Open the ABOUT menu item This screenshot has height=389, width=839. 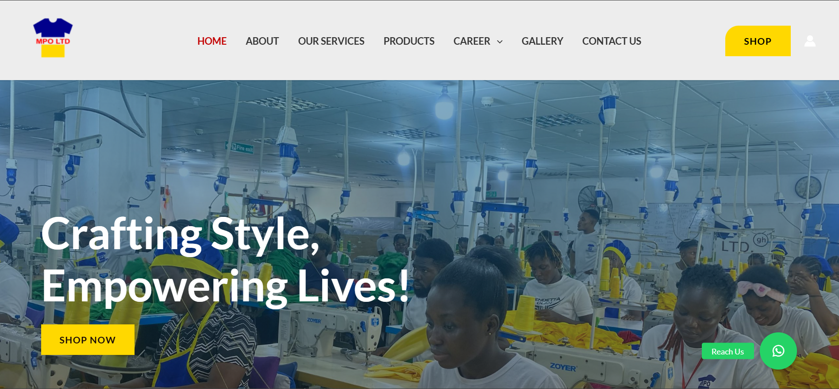click(262, 41)
